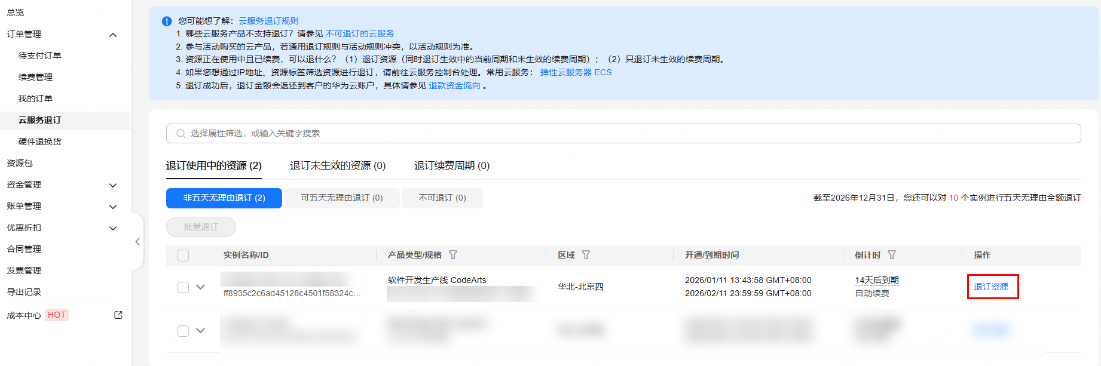The height and width of the screenshot is (366, 1101).
Task: Expand the CodeArts instance row details
Action: [x=201, y=287]
